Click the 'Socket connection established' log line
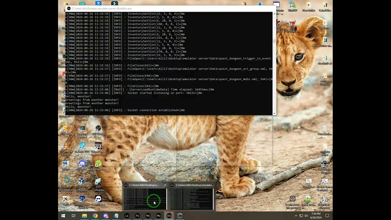Viewport: 391px width, 220px height. pyautogui.click(x=125, y=110)
